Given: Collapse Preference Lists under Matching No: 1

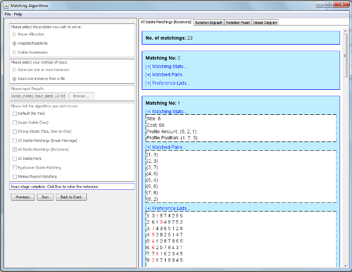Looking at the screenshot, I should click(168, 208).
